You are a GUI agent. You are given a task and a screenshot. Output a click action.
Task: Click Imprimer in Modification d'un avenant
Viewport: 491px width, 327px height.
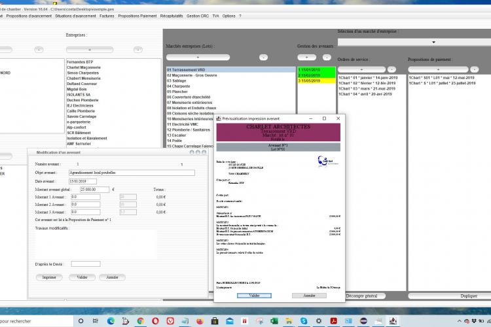click(49, 277)
